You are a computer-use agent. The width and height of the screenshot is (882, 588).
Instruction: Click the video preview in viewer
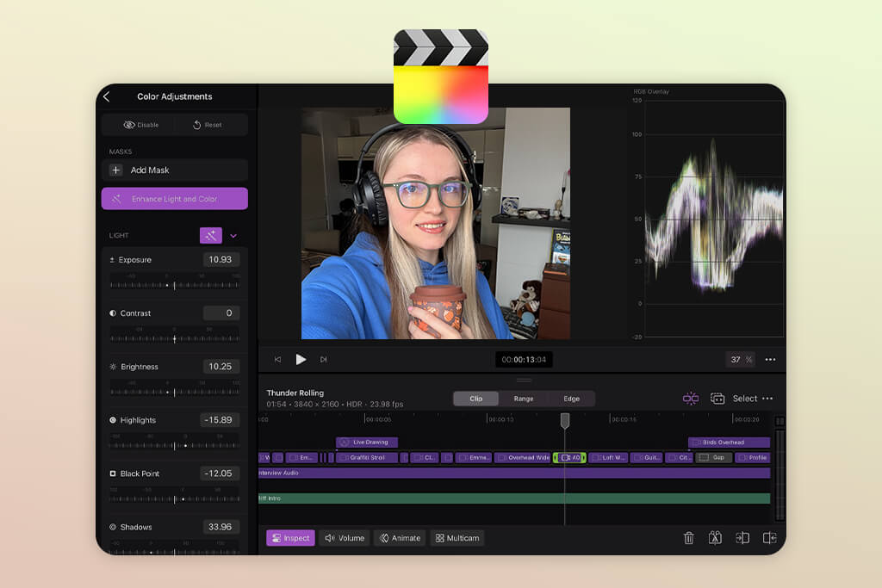[x=435, y=223]
